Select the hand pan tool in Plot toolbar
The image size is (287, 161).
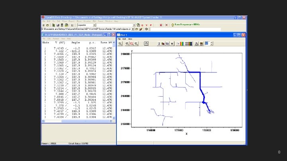(146, 44)
